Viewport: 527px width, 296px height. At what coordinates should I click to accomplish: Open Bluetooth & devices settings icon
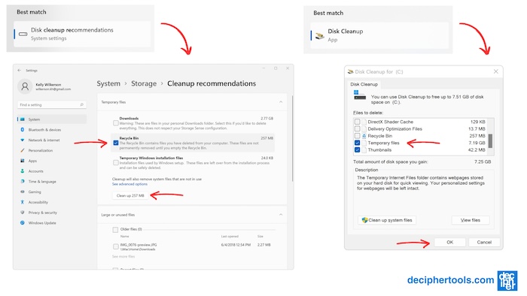coord(23,130)
